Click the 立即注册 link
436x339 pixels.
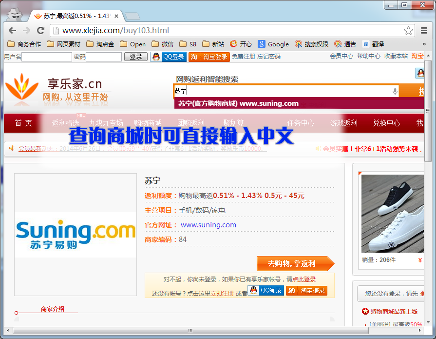(222, 293)
